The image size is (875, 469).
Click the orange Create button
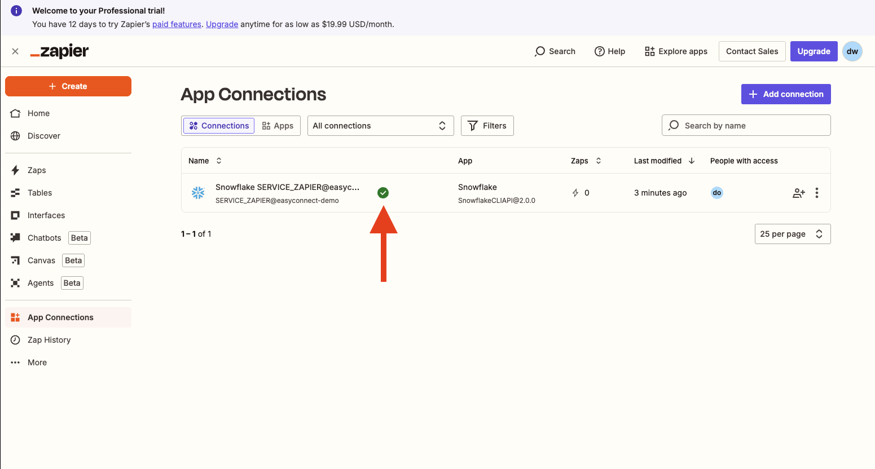68,86
